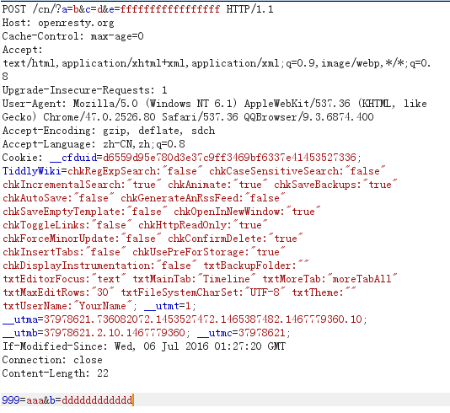The width and height of the screenshot is (450, 413).
Task: Click the text/html, application/xhtml+xml accept value
Action: (217, 63)
